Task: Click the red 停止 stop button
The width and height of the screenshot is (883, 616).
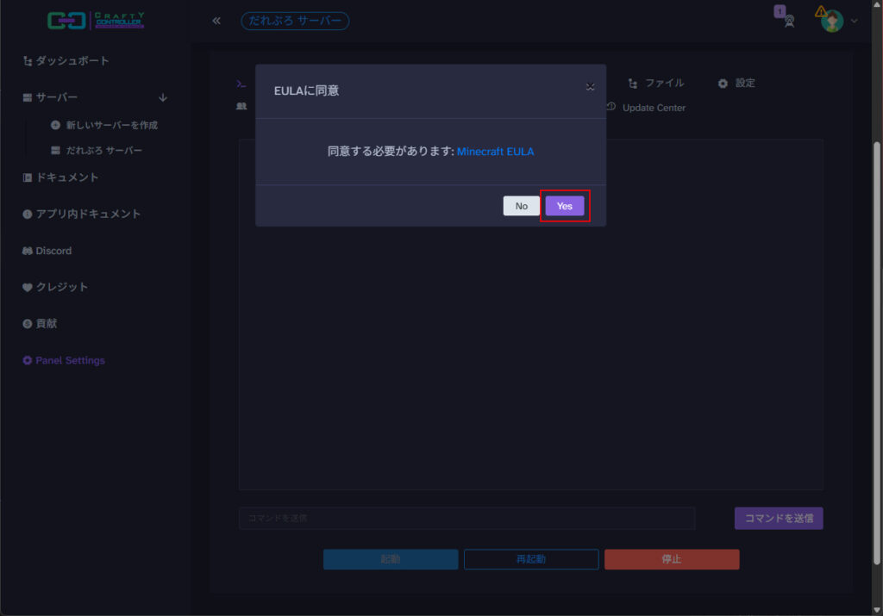Action: click(x=672, y=559)
